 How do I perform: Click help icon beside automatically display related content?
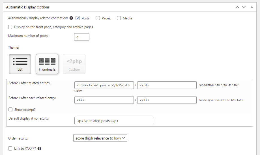pyautogui.click(x=71, y=18)
